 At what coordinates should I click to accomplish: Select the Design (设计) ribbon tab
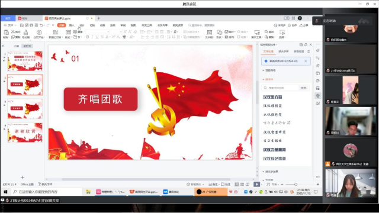click(82, 25)
